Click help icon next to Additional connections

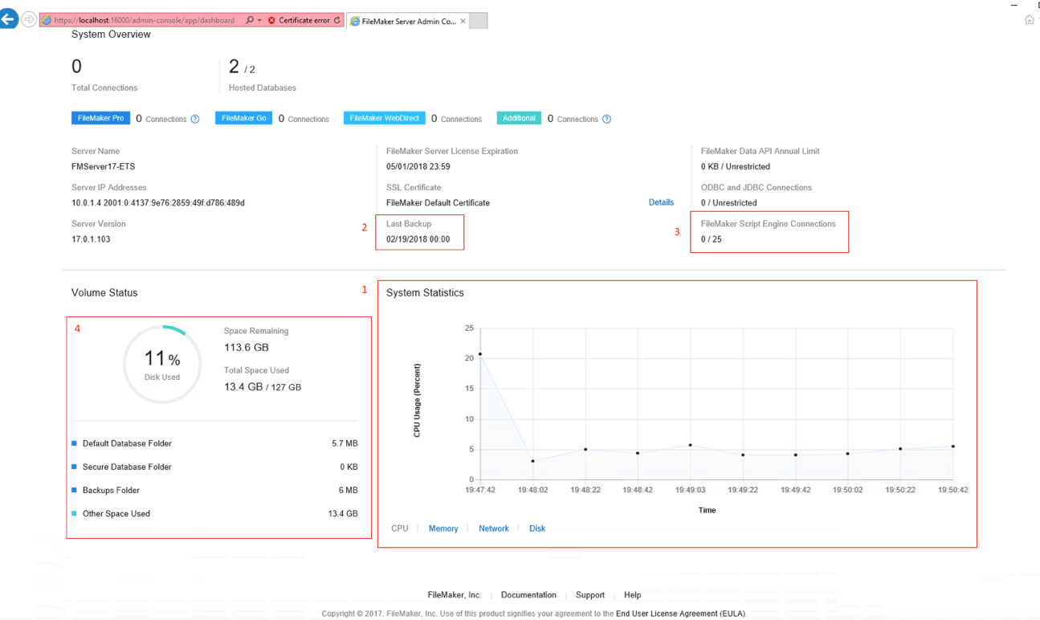click(606, 119)
